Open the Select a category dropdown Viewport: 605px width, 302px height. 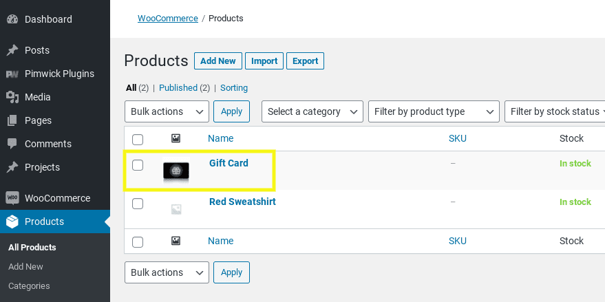pyautogui.click(x=312, y=111)
